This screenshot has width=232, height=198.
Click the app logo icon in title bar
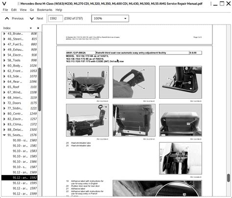4,3
